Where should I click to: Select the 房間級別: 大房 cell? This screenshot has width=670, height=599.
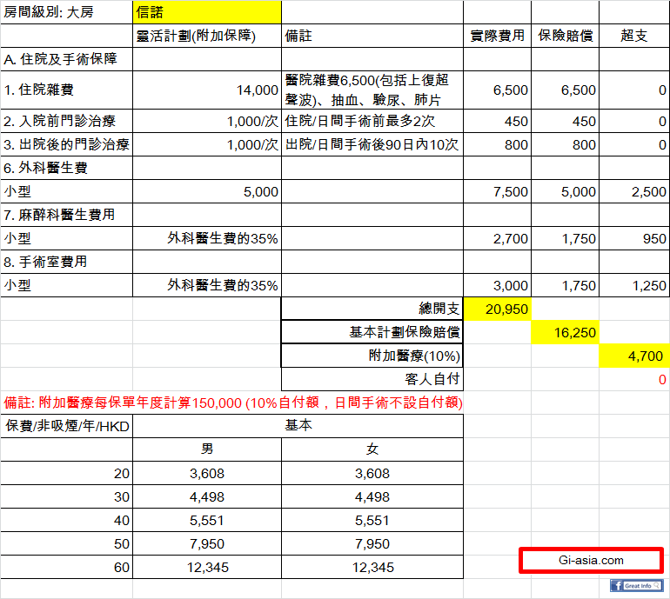click(x=67, y=12)
